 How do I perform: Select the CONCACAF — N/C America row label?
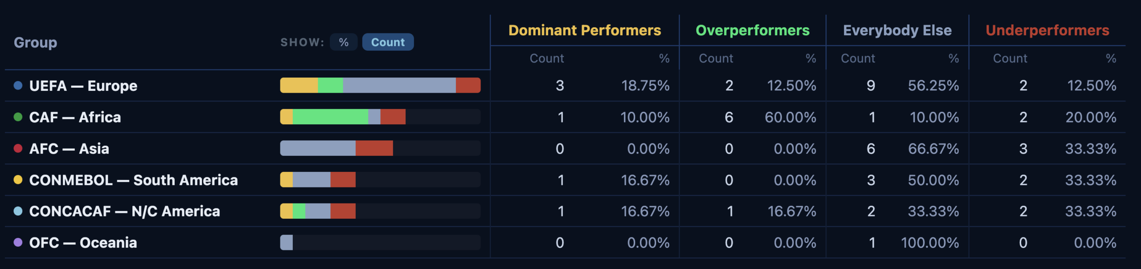click(x=124, y=211)
